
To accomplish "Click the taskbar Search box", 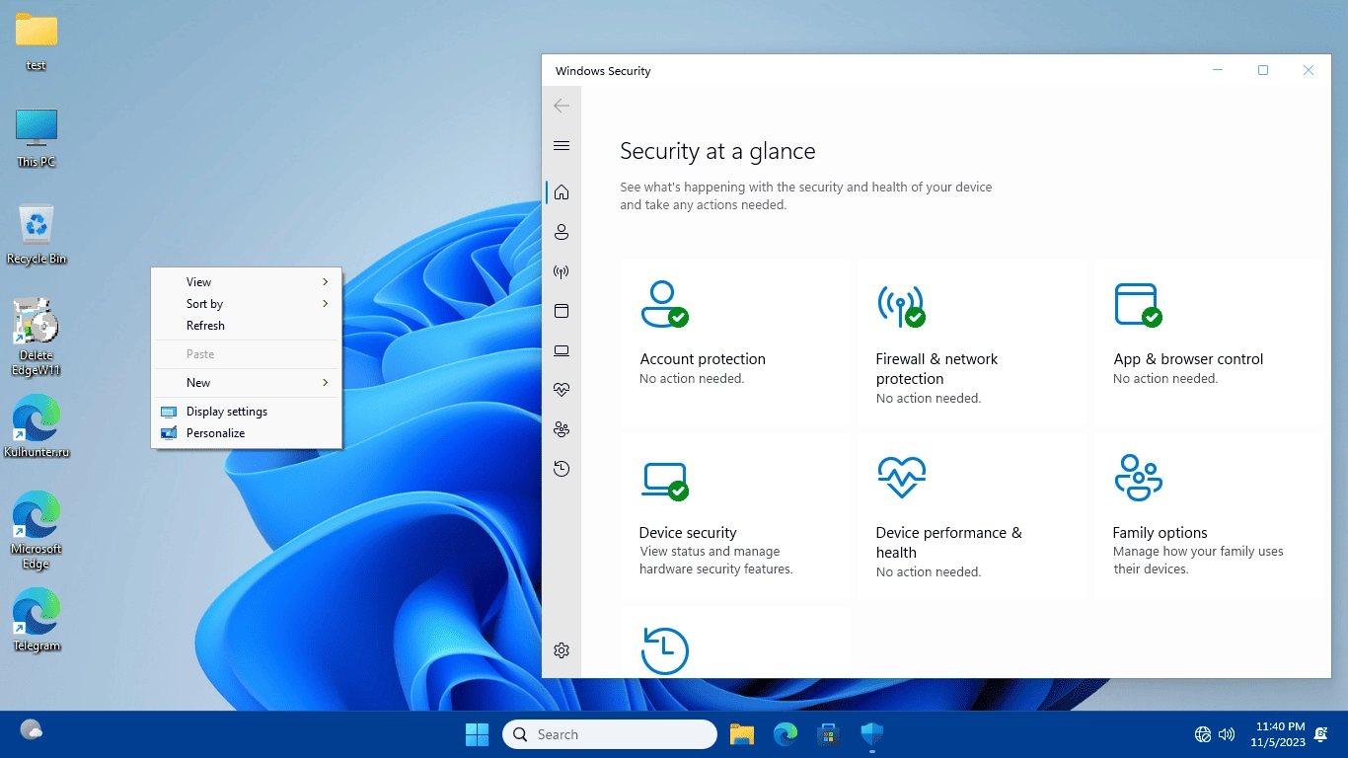I will click(610, 734).
